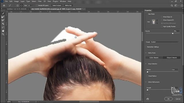Open the Help menu
Viewport: 184px width, 103px height.
(69, 1)
